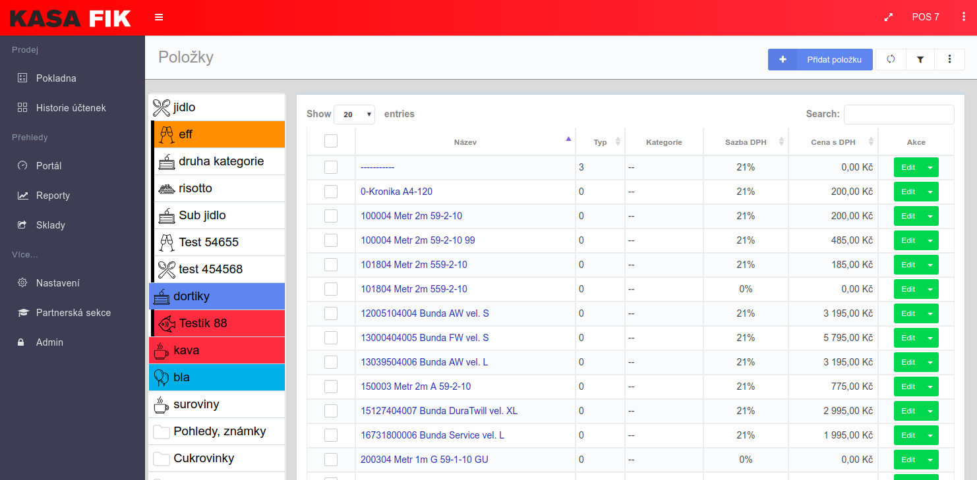The width and height of the screenshot is (977, 480).
Task: Select the blue dortiky category
Action: click(x=217, y=296)
